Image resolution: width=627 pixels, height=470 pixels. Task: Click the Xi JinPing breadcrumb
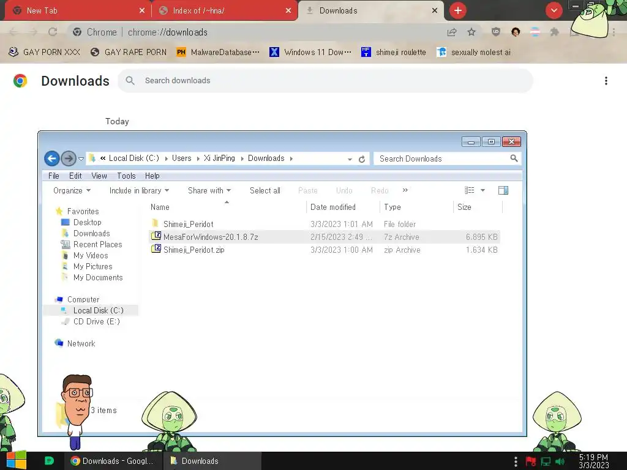pos(220,159)
